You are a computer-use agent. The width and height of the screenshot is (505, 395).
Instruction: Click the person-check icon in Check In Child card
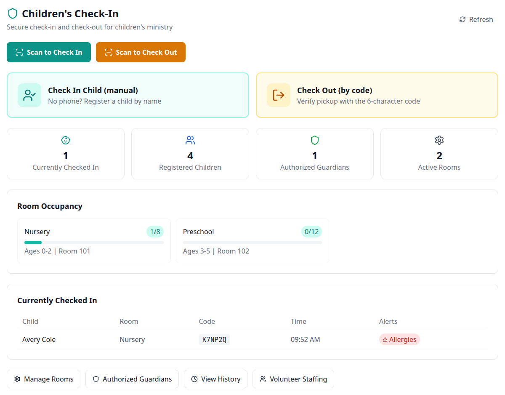tap(29, 95)
